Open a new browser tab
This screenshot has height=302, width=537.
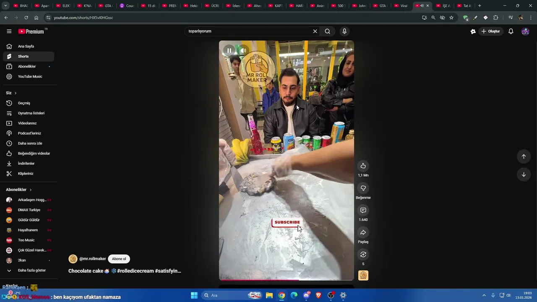(x=480, y=6)
